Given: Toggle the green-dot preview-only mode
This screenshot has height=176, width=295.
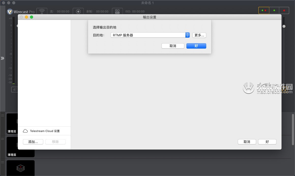Looking at the screenshot, I should click(274, 10).
